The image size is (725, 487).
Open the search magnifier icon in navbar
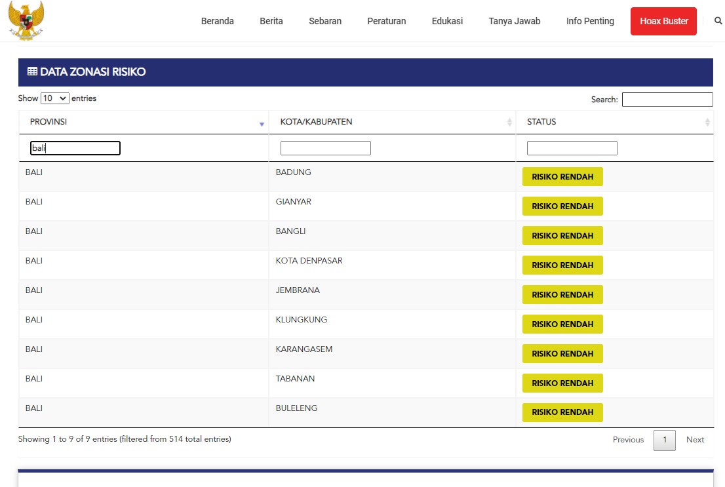point(718,21)
